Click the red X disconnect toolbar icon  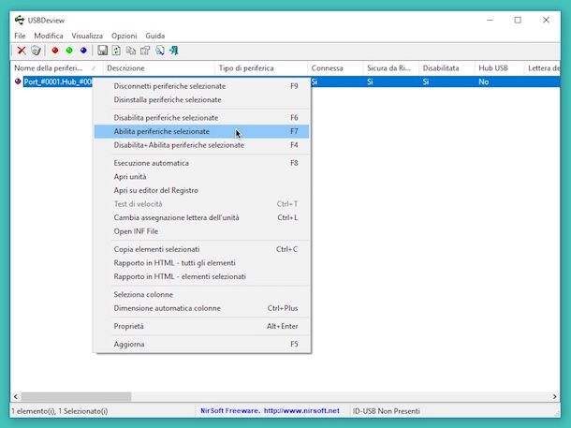pos(22,51)
